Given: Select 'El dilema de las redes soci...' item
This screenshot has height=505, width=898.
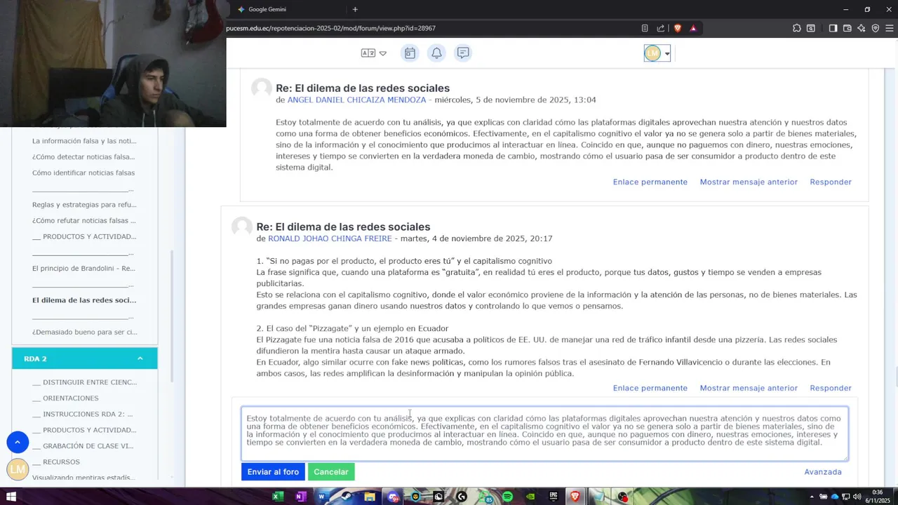Looking at the screenshot, I should [84, 300].
